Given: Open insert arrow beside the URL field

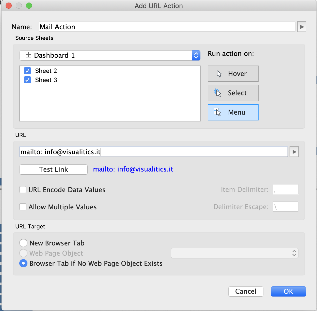Looking at the screenshot, I should point(294,152).
